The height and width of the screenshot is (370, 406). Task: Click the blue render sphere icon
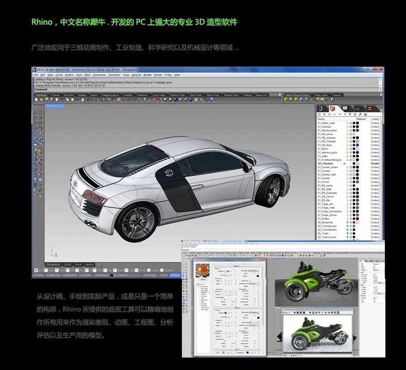coord(175,99)
